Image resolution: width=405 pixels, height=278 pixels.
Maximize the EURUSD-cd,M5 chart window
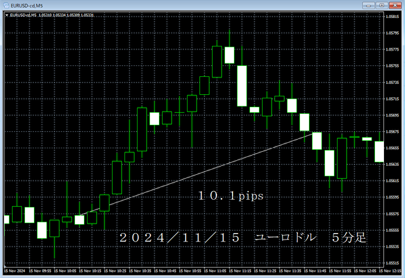382,5
